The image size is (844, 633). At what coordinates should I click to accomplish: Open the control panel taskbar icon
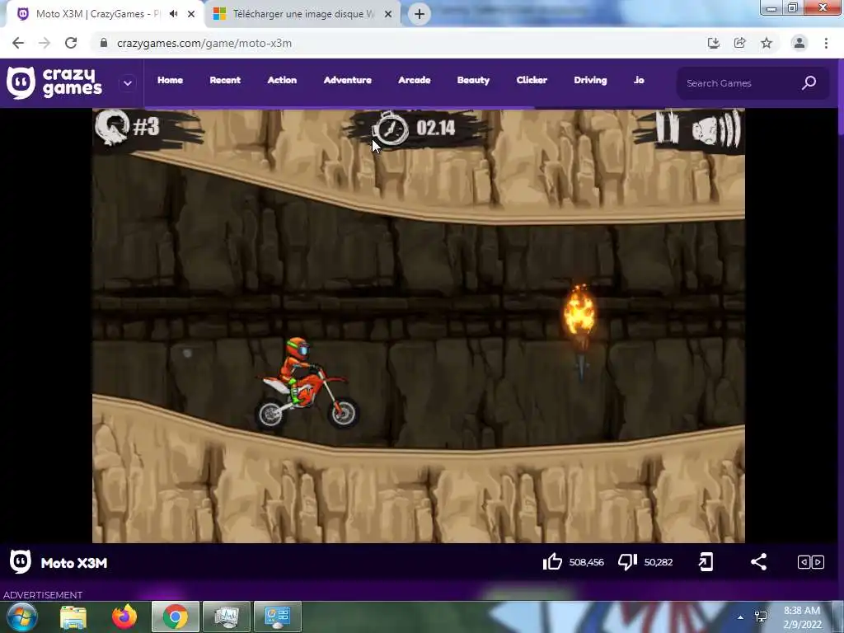click(278, 617)
